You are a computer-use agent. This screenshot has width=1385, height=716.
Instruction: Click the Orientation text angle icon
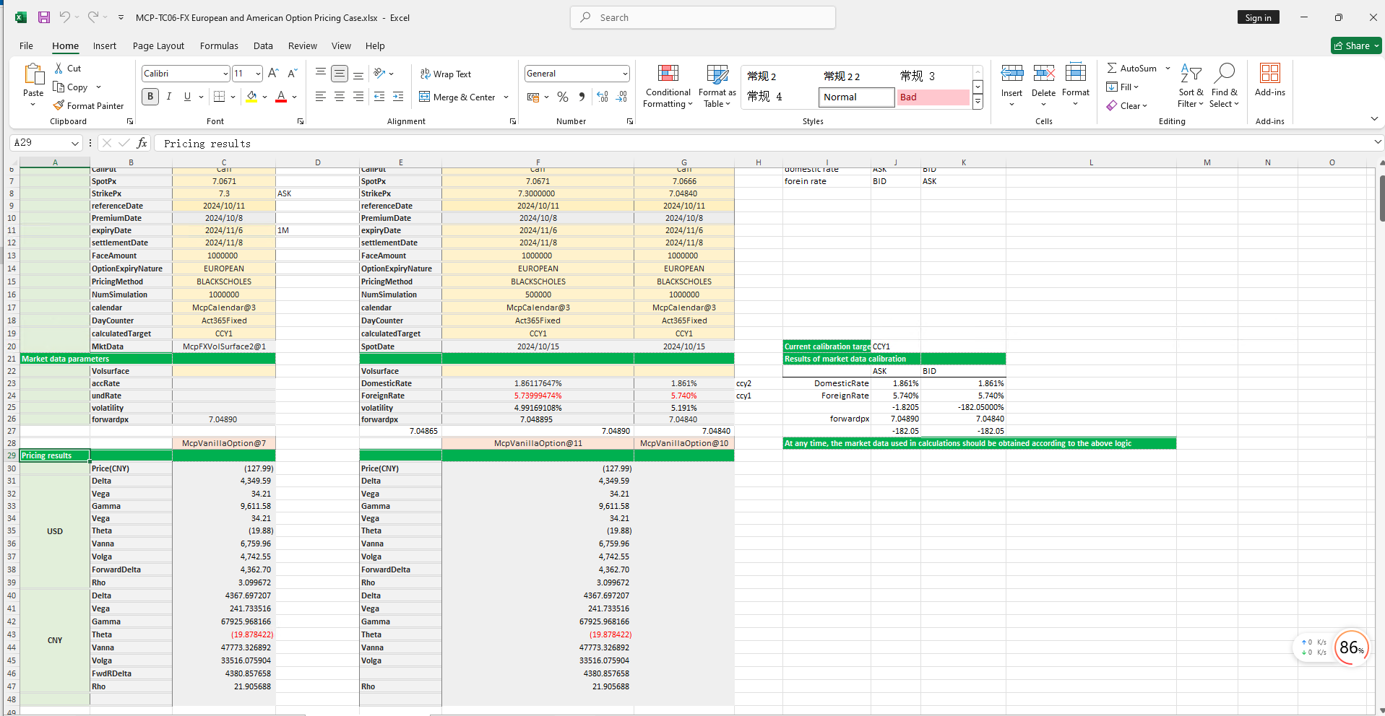click(x=379, y=73)
